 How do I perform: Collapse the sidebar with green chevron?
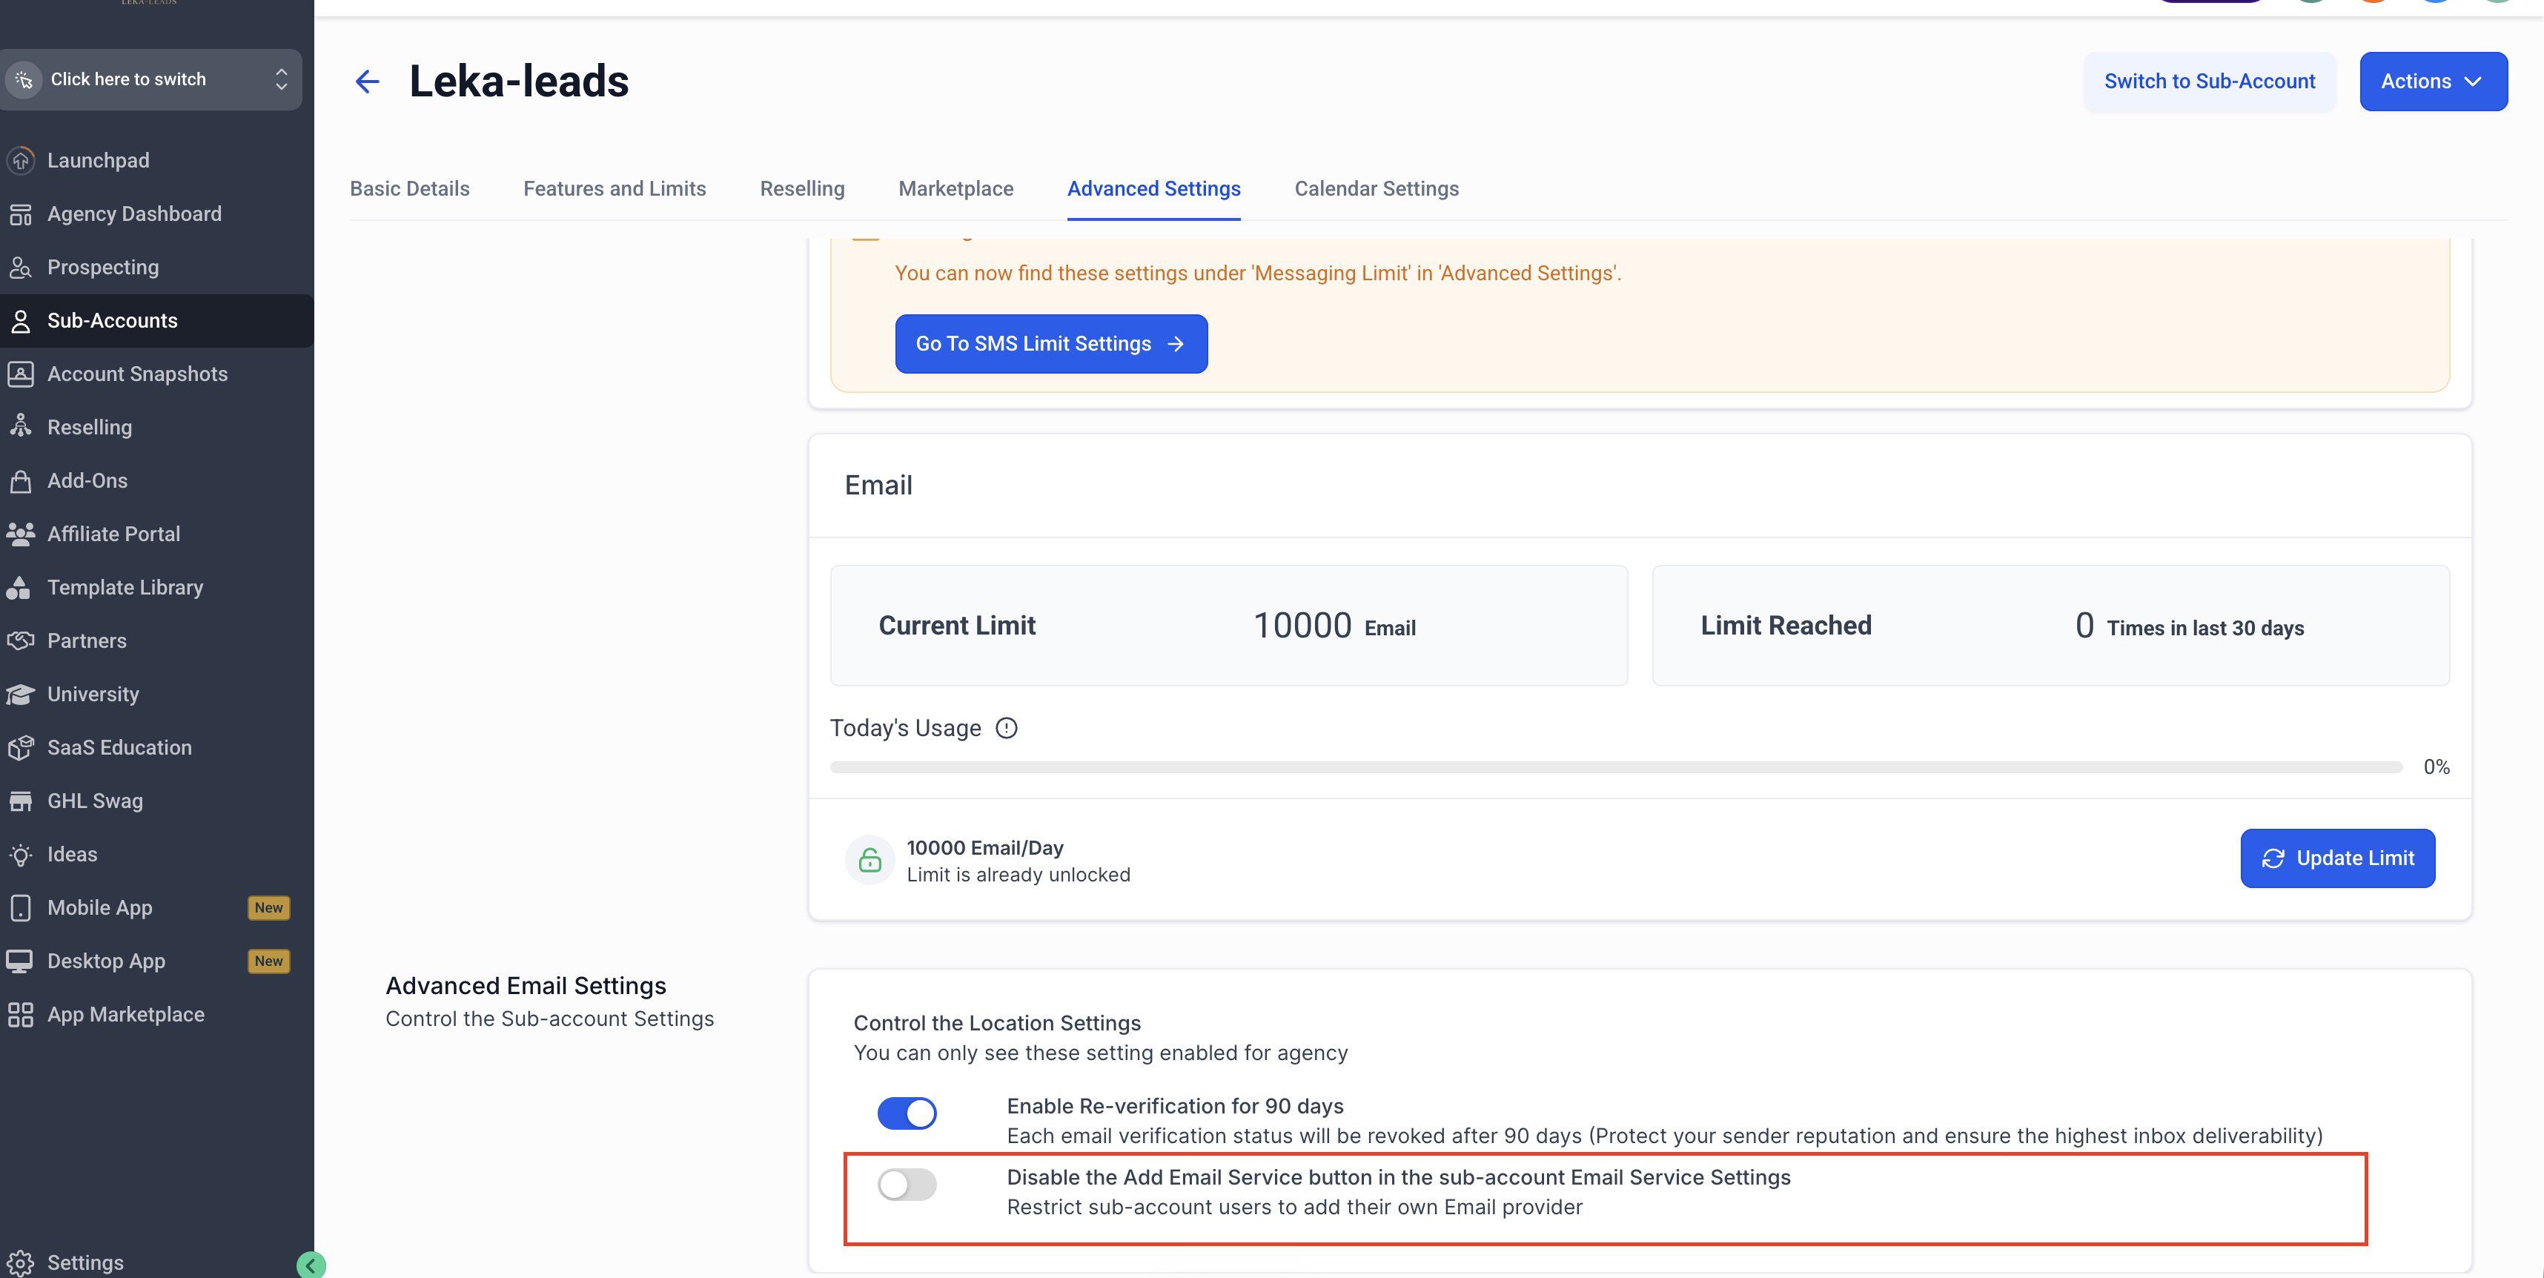tap(311, 1265)
